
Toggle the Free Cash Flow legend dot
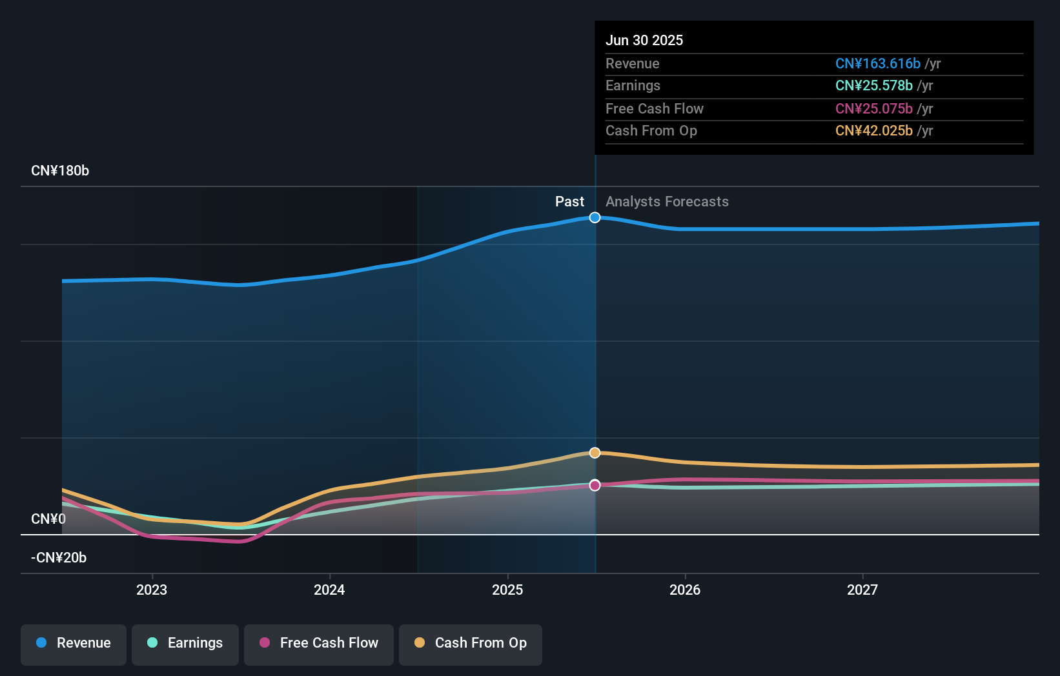265,643
